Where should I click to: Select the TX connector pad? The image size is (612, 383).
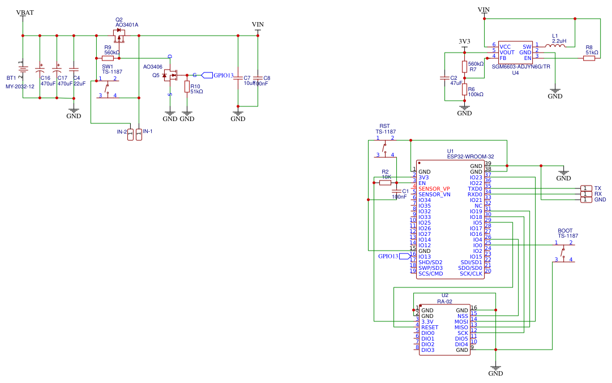(x=585, y=188)
